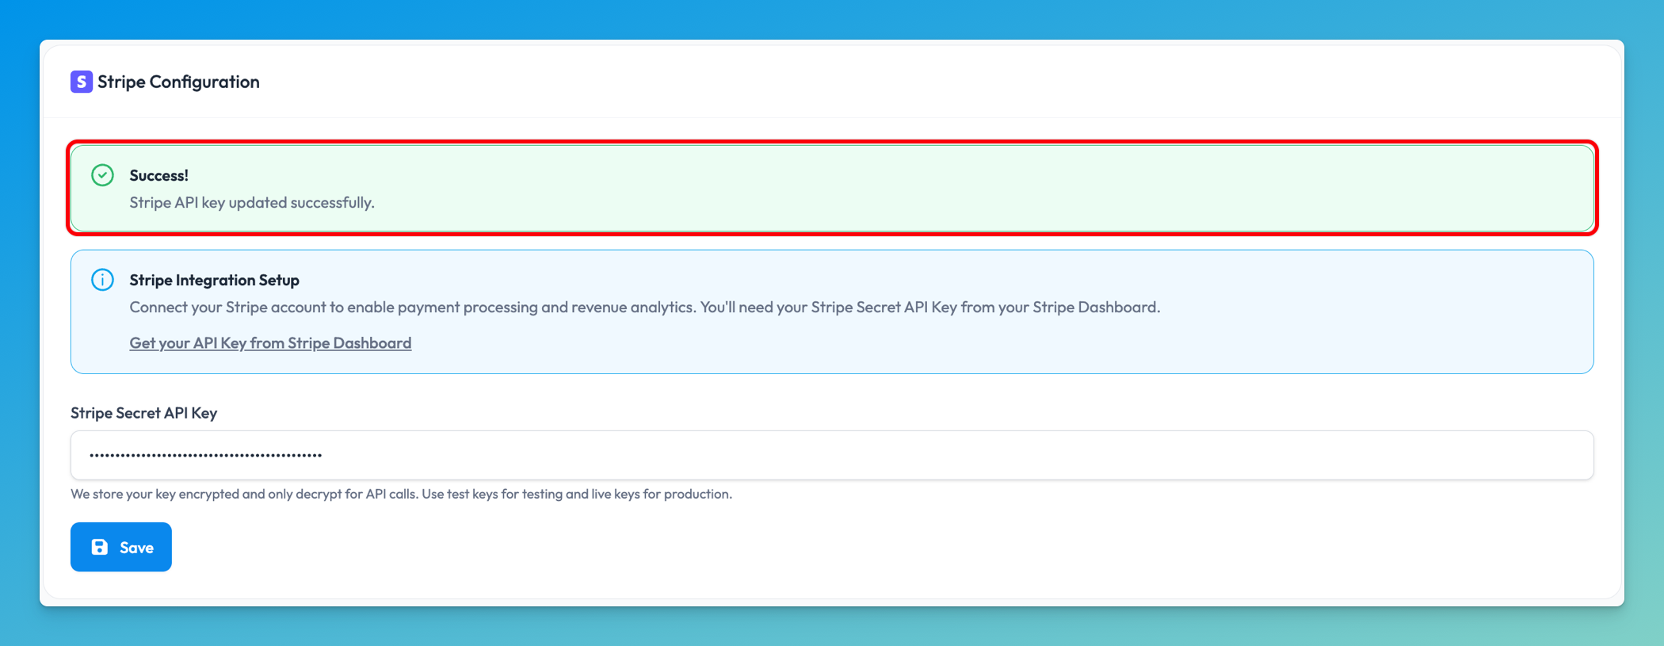This screenshot has width=1664, height=646.
Task: Click the Stripe Configuration heading
Action: tap(178, 82)
